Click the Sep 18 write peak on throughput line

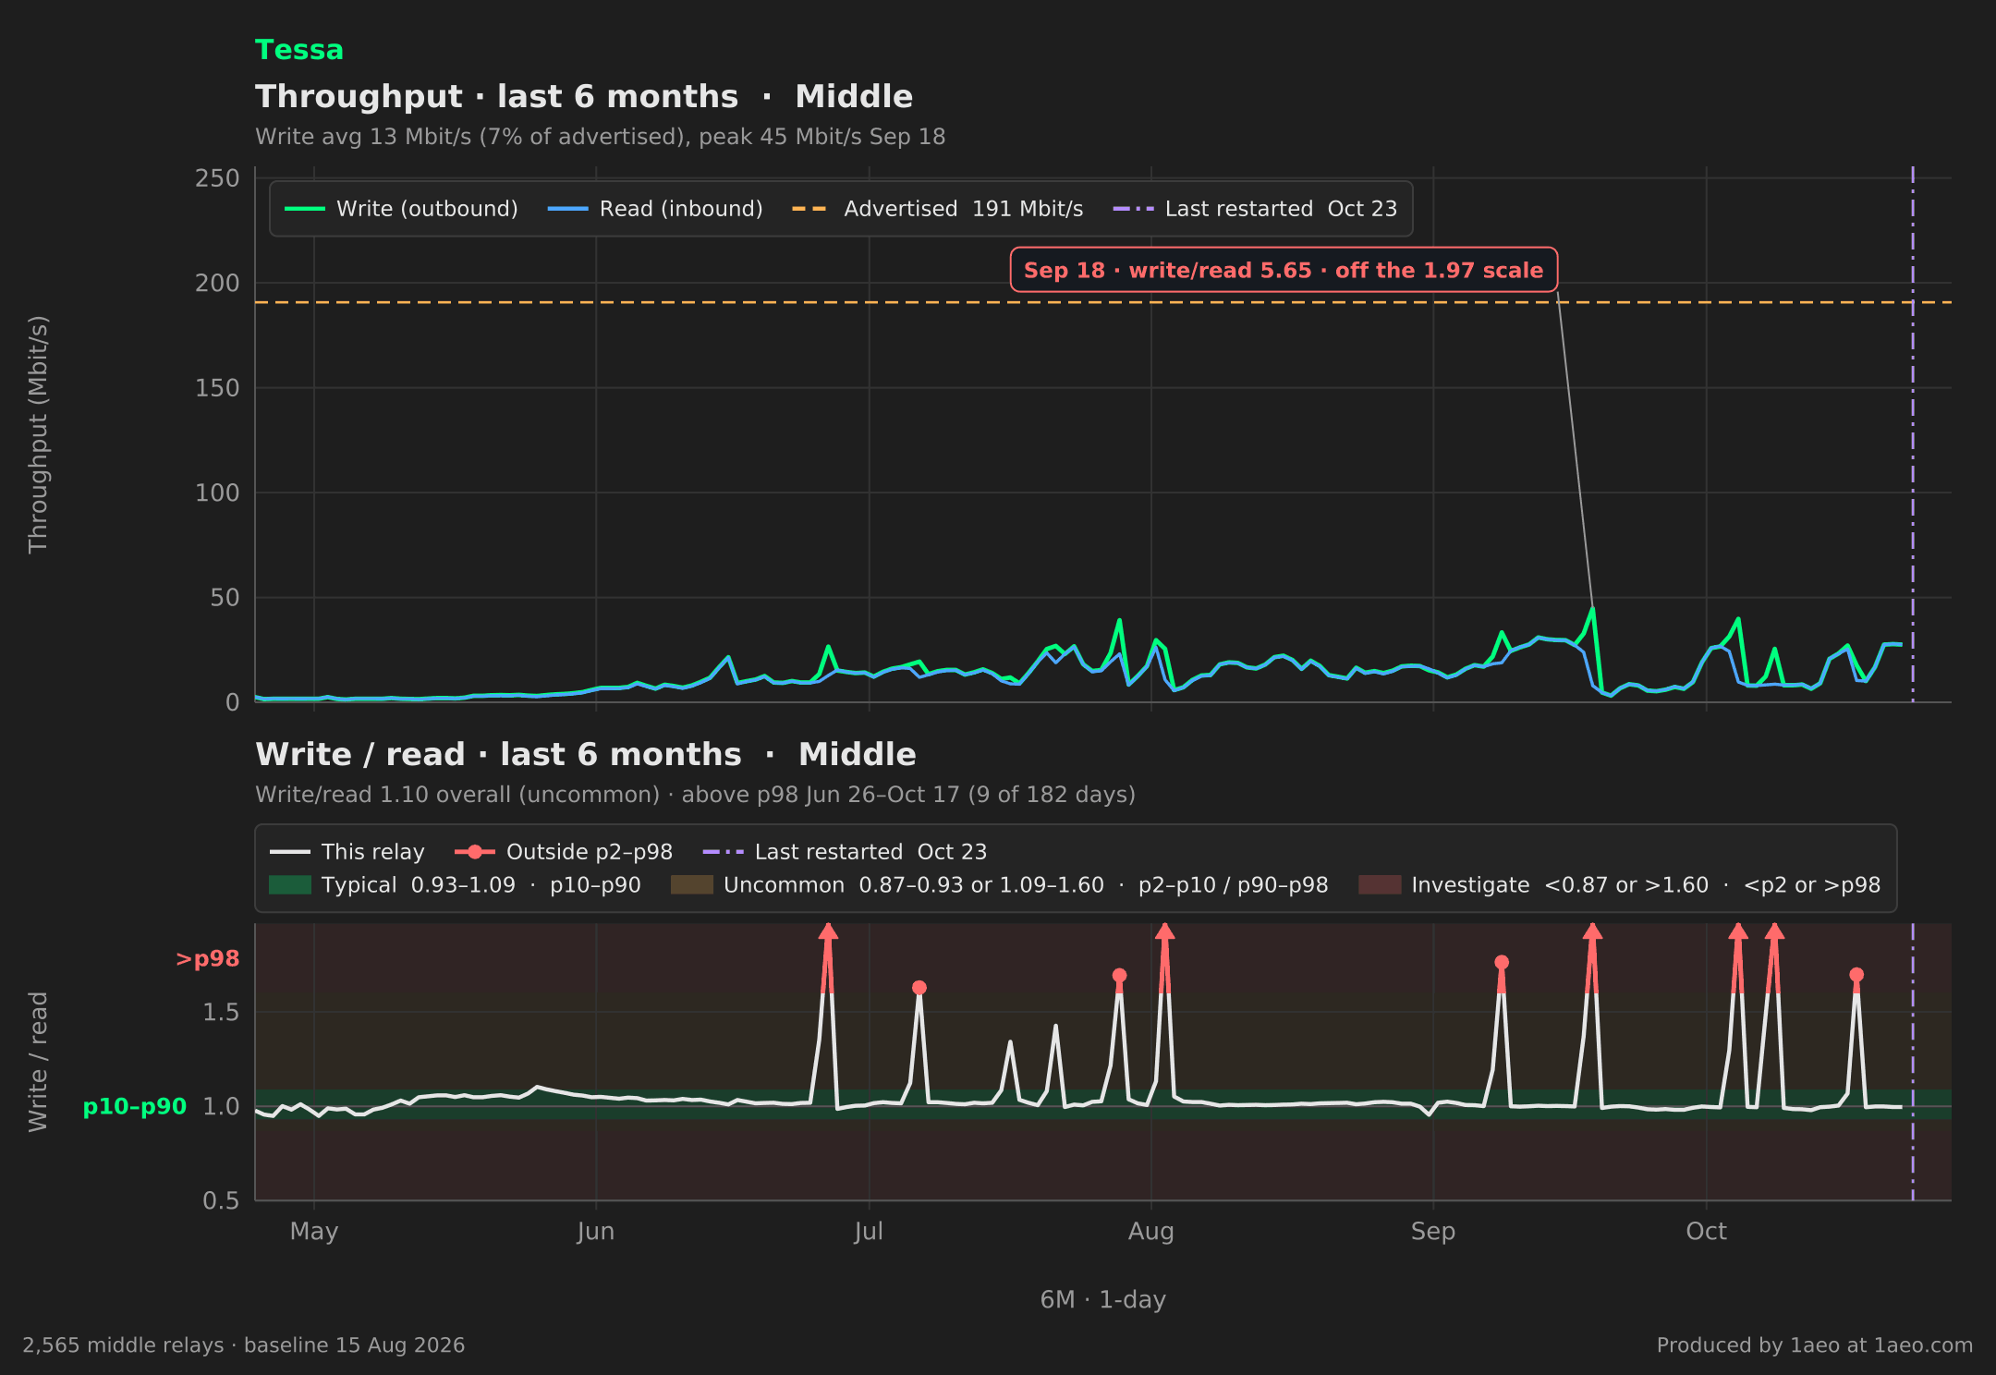coord(1592,609)
